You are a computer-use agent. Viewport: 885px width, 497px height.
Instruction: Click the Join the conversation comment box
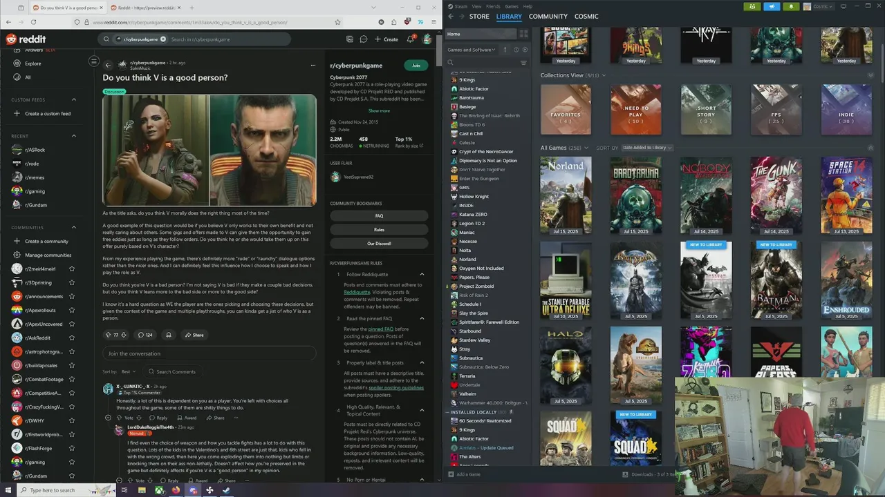click(x=209, y=353)
